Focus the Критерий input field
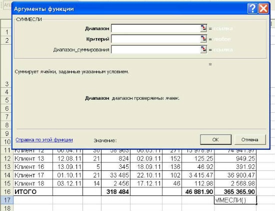Image resolution: width=275 pixels, height=211 pixels. [155, 39]
